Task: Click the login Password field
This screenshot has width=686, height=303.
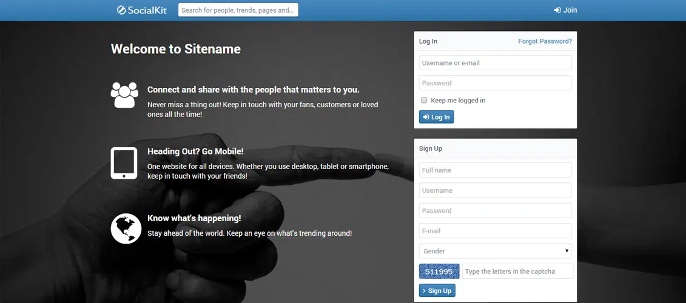Action: pyautogui.click(x=495, y=83)
